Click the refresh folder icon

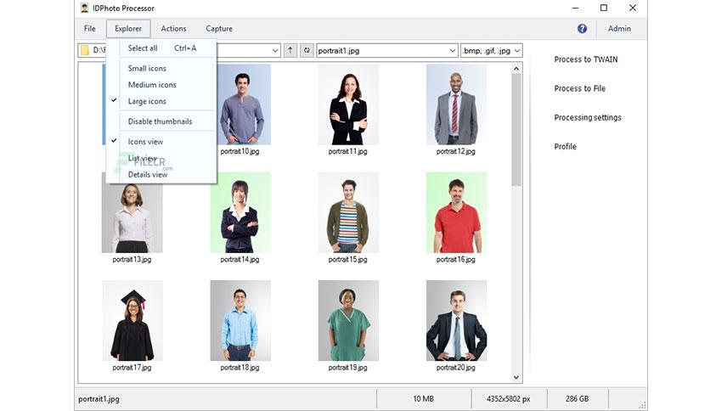click(307, 50)
